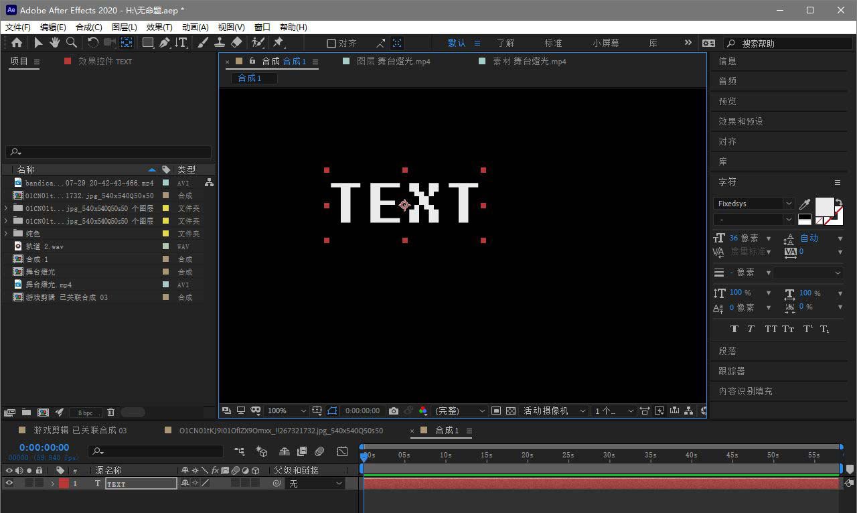The width and height of the screenshot is (857, 513).
Task: Hide the TEXT layer with eye toggle
Action: pos(9,483)
